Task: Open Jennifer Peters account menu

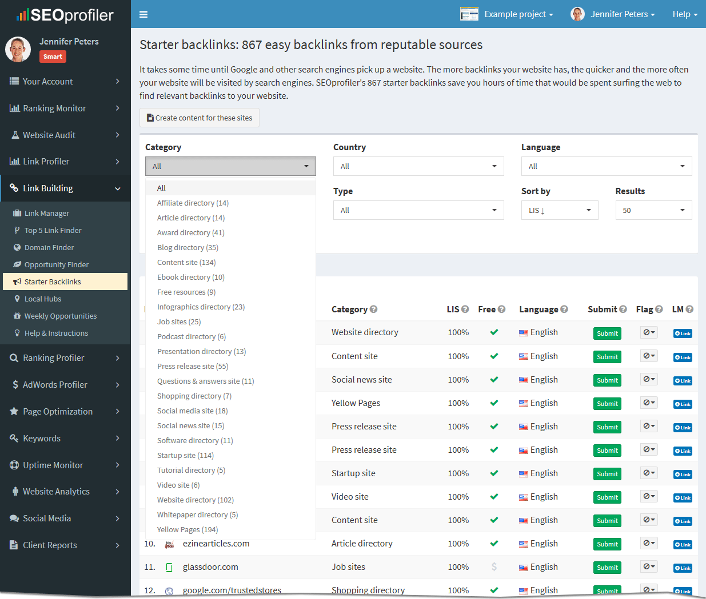Action: tap(623, 14)
